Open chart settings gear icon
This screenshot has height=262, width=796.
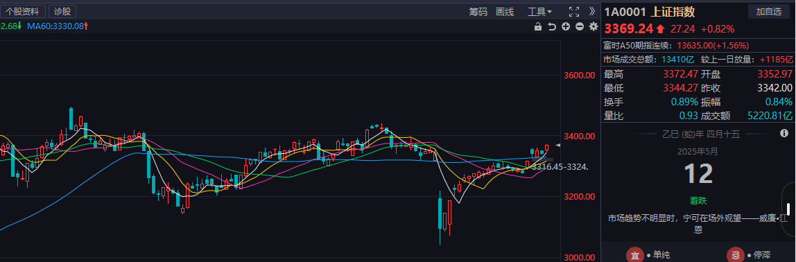pos(594,26)
